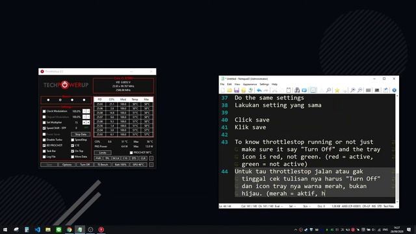Create new file in Notepad3 toolbar

pyautogui.click(x=223, y=90)
